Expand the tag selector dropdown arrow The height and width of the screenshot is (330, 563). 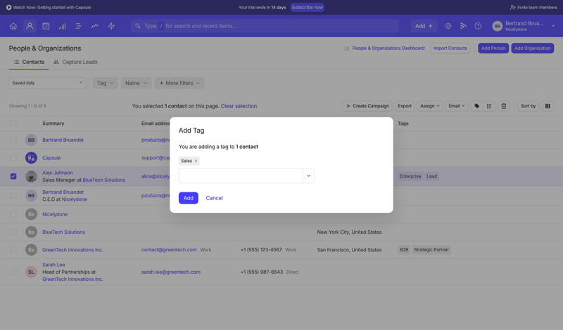coord(308,176)
